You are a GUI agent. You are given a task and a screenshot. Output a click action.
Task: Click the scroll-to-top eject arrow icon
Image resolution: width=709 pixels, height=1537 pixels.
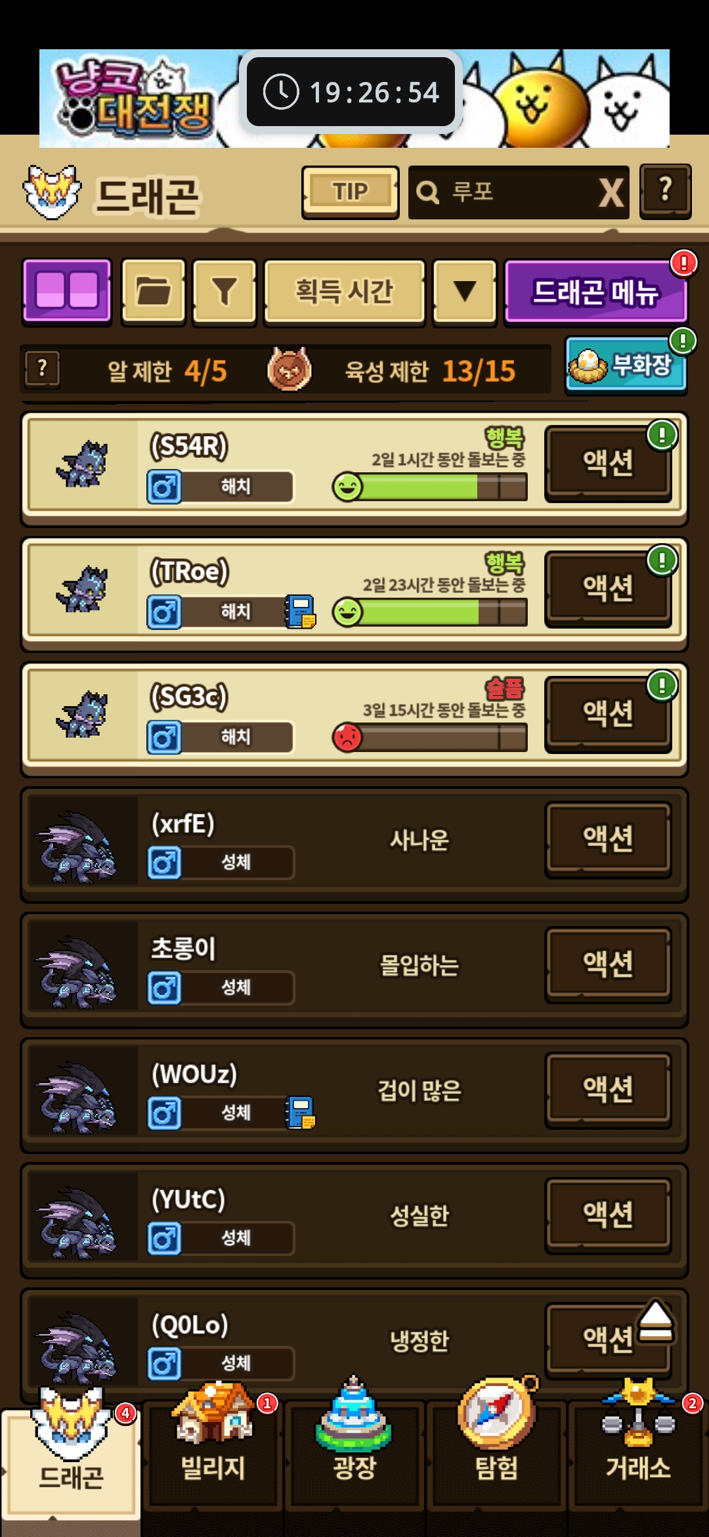click(656, 1320)
